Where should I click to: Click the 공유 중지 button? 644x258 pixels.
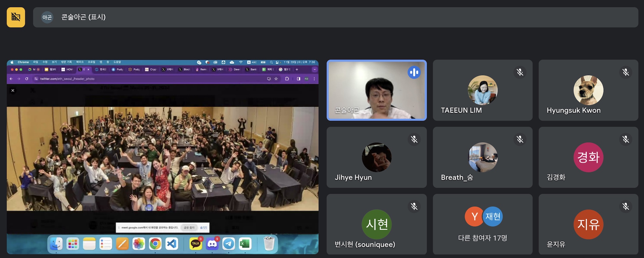(189, 228)
